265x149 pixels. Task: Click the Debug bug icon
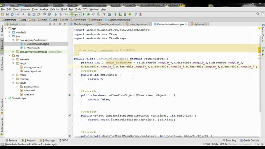(x=89, y=14)
